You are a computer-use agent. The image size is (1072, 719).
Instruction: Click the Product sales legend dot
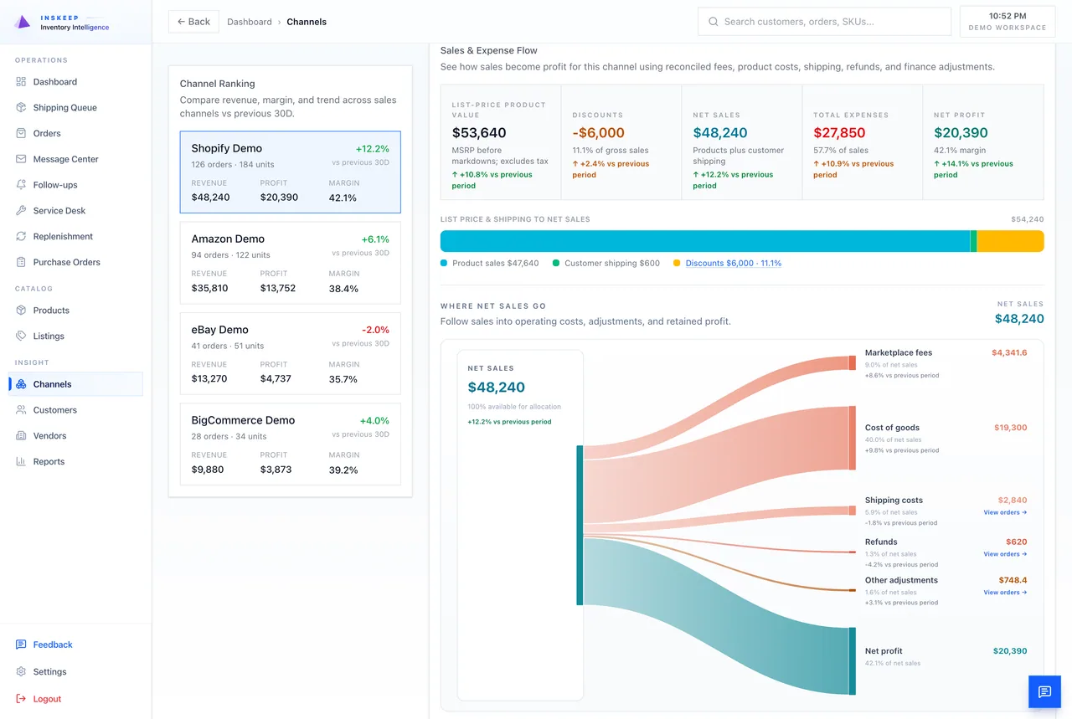click(444, 263)
